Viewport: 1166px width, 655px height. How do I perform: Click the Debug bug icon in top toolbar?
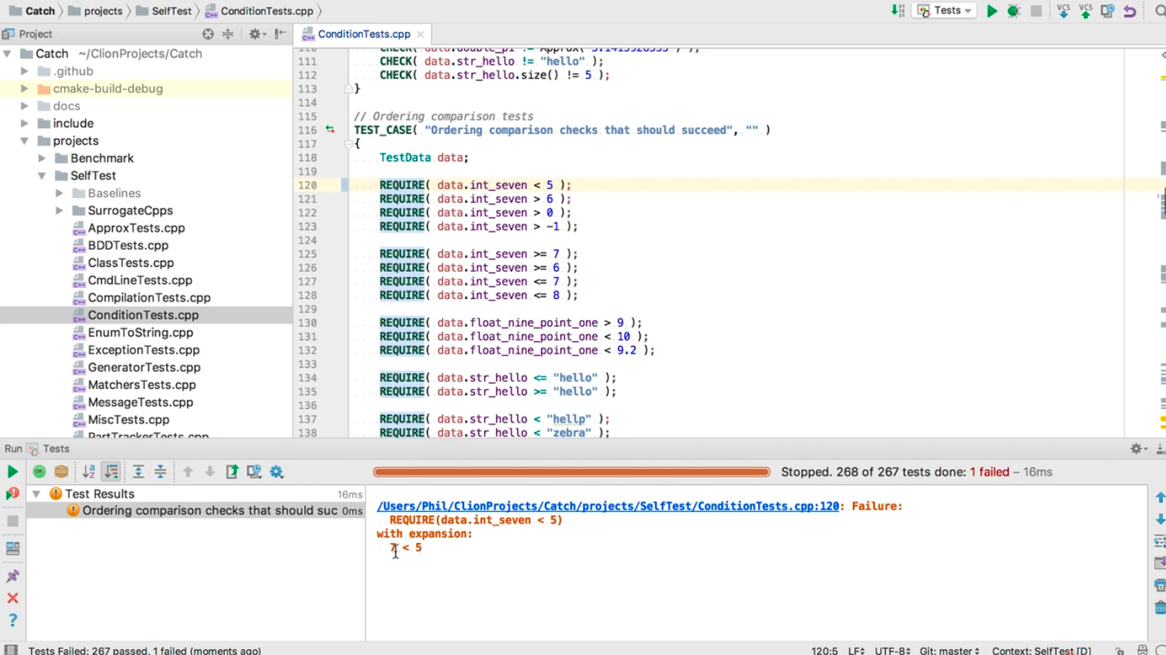[x=1013, y=11]
